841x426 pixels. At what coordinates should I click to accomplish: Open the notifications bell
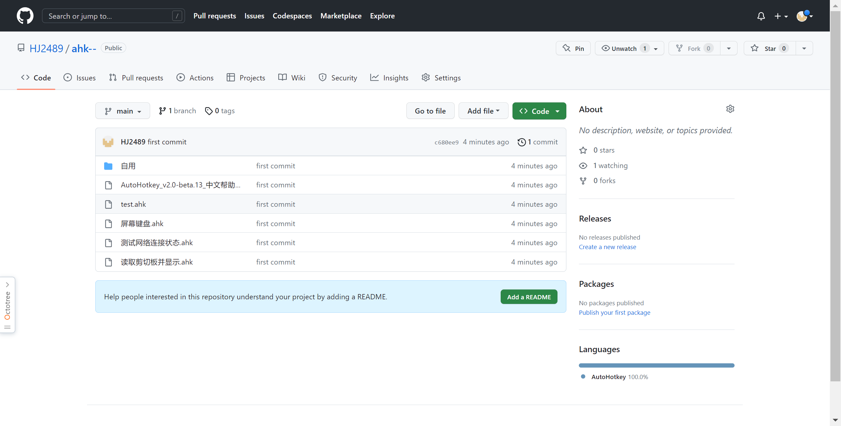[761, 16]
